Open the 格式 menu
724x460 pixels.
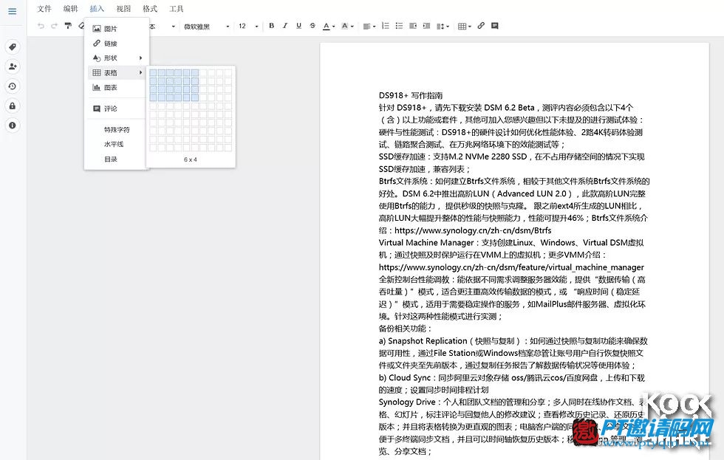click(150, 9)
